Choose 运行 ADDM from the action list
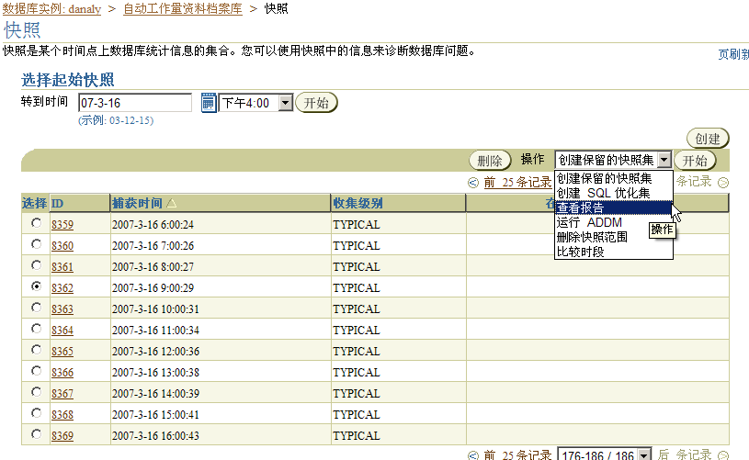749x460 pixels. click(x=614, y=222)
